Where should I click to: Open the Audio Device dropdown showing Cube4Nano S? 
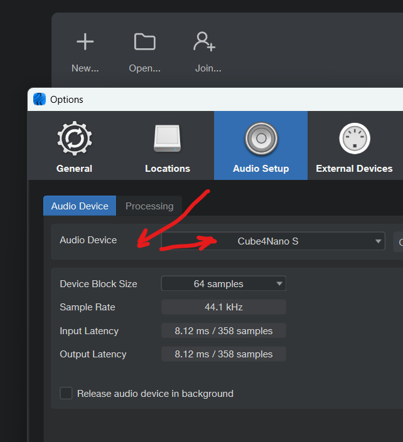tap(273, 241)
